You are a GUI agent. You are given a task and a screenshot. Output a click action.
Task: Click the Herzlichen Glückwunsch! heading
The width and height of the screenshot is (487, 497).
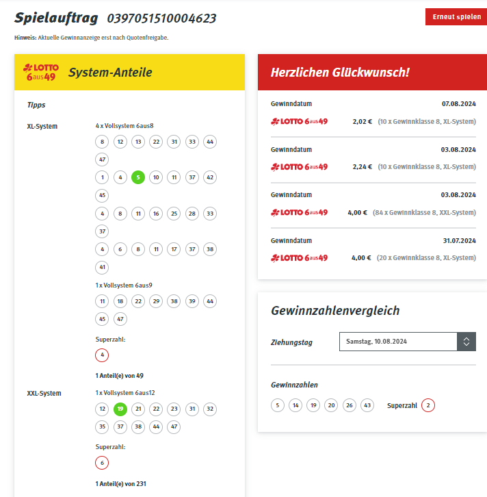click(x=340, y=73)
